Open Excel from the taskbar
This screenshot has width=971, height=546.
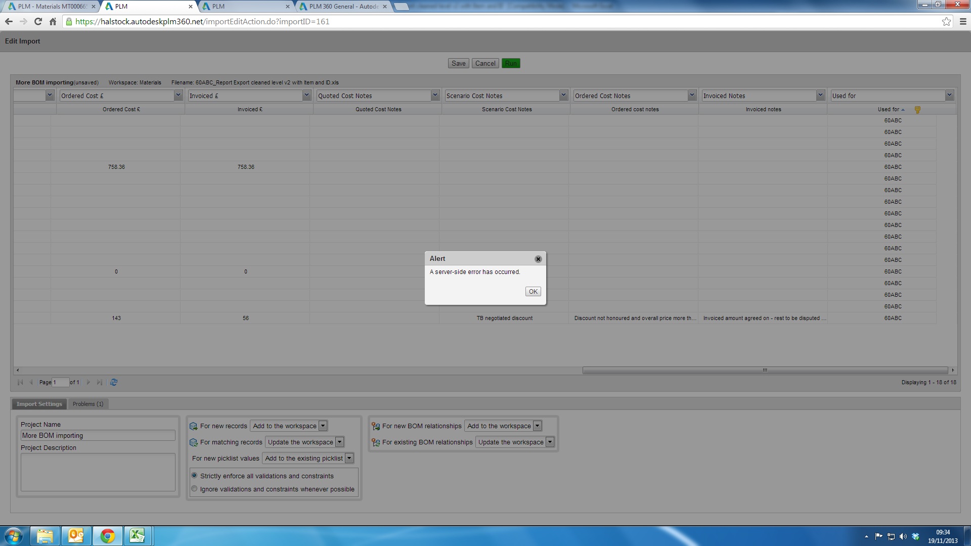[137, 536]
